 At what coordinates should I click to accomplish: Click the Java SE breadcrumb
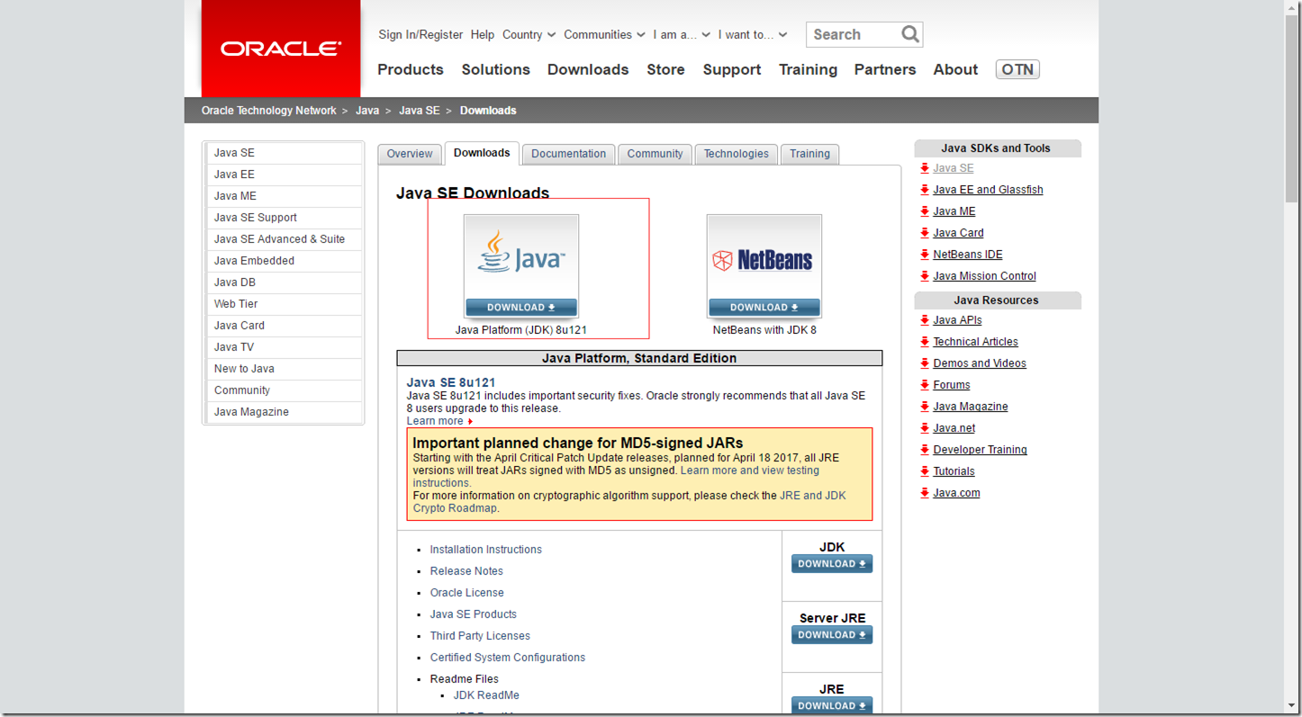click(420, 111)
